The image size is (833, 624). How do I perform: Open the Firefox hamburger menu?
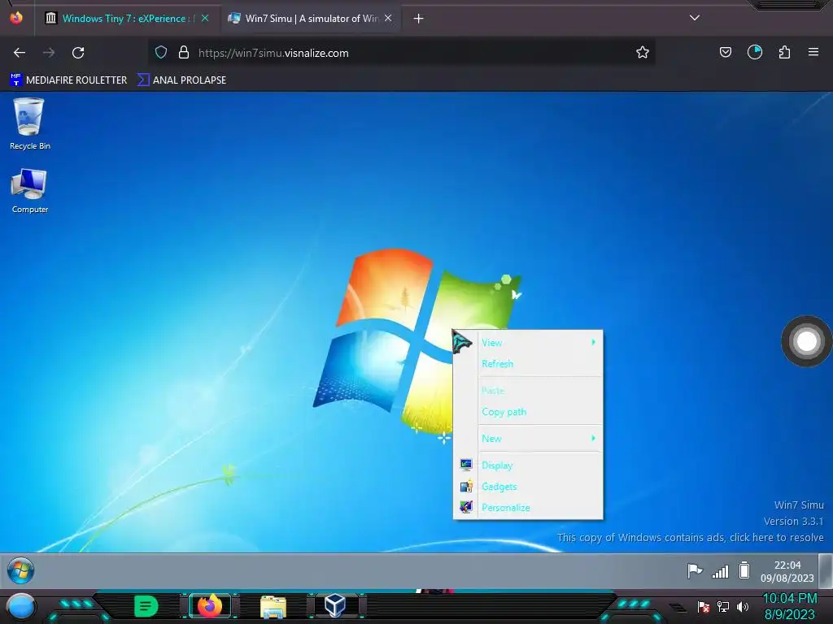click(813, 52)
